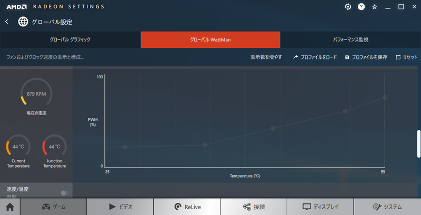Click the star favorites icon
Image resolution: width=421 pixels, height=215 pixels.
click(375, 7)
